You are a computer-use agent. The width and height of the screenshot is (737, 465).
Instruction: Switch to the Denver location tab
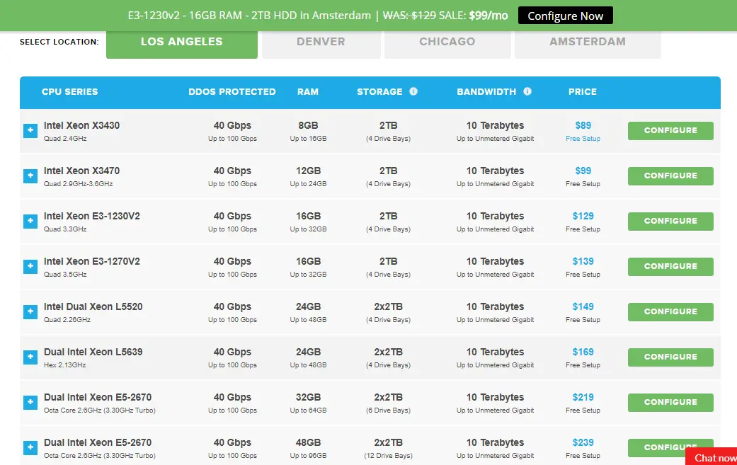[321, 44]
